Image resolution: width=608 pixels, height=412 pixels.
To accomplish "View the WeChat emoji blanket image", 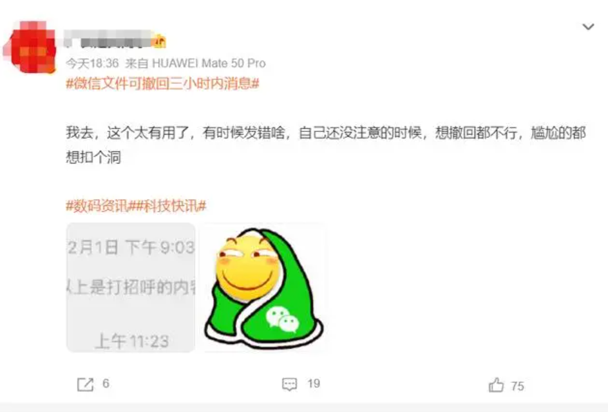I will (x=263, y=287).
